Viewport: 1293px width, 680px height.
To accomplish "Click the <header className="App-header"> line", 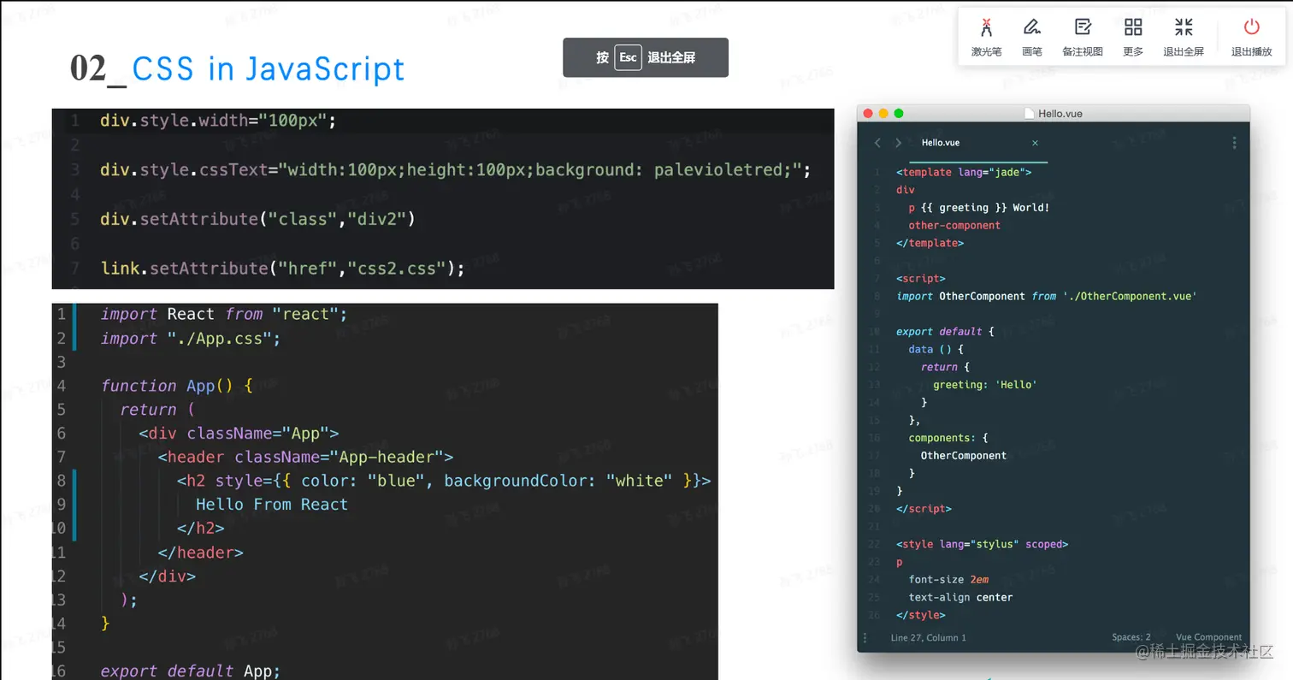I will click(305, 457).
